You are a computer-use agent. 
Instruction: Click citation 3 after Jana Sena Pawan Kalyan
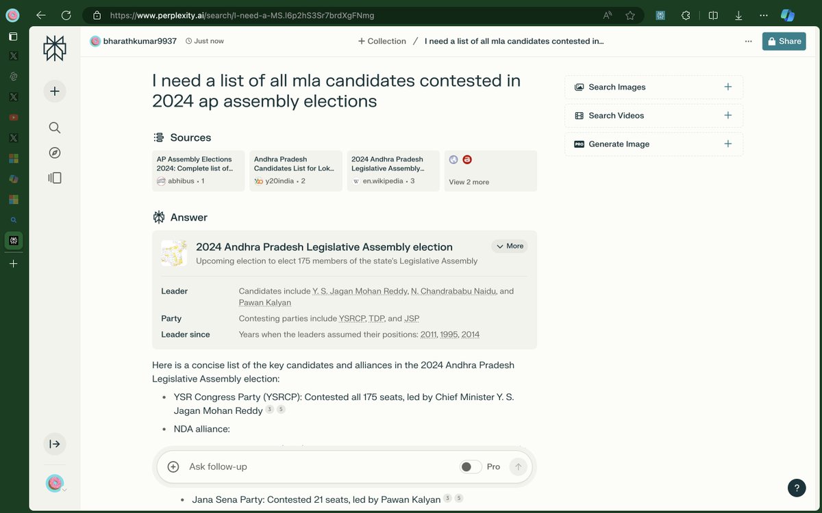[x=447, y=498]
